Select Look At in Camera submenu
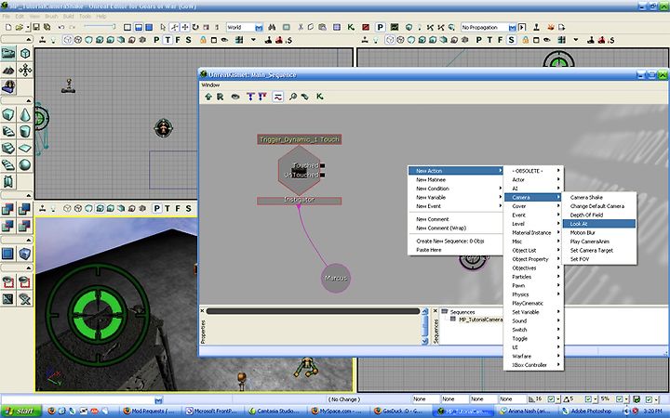 [x=599, y=224]
